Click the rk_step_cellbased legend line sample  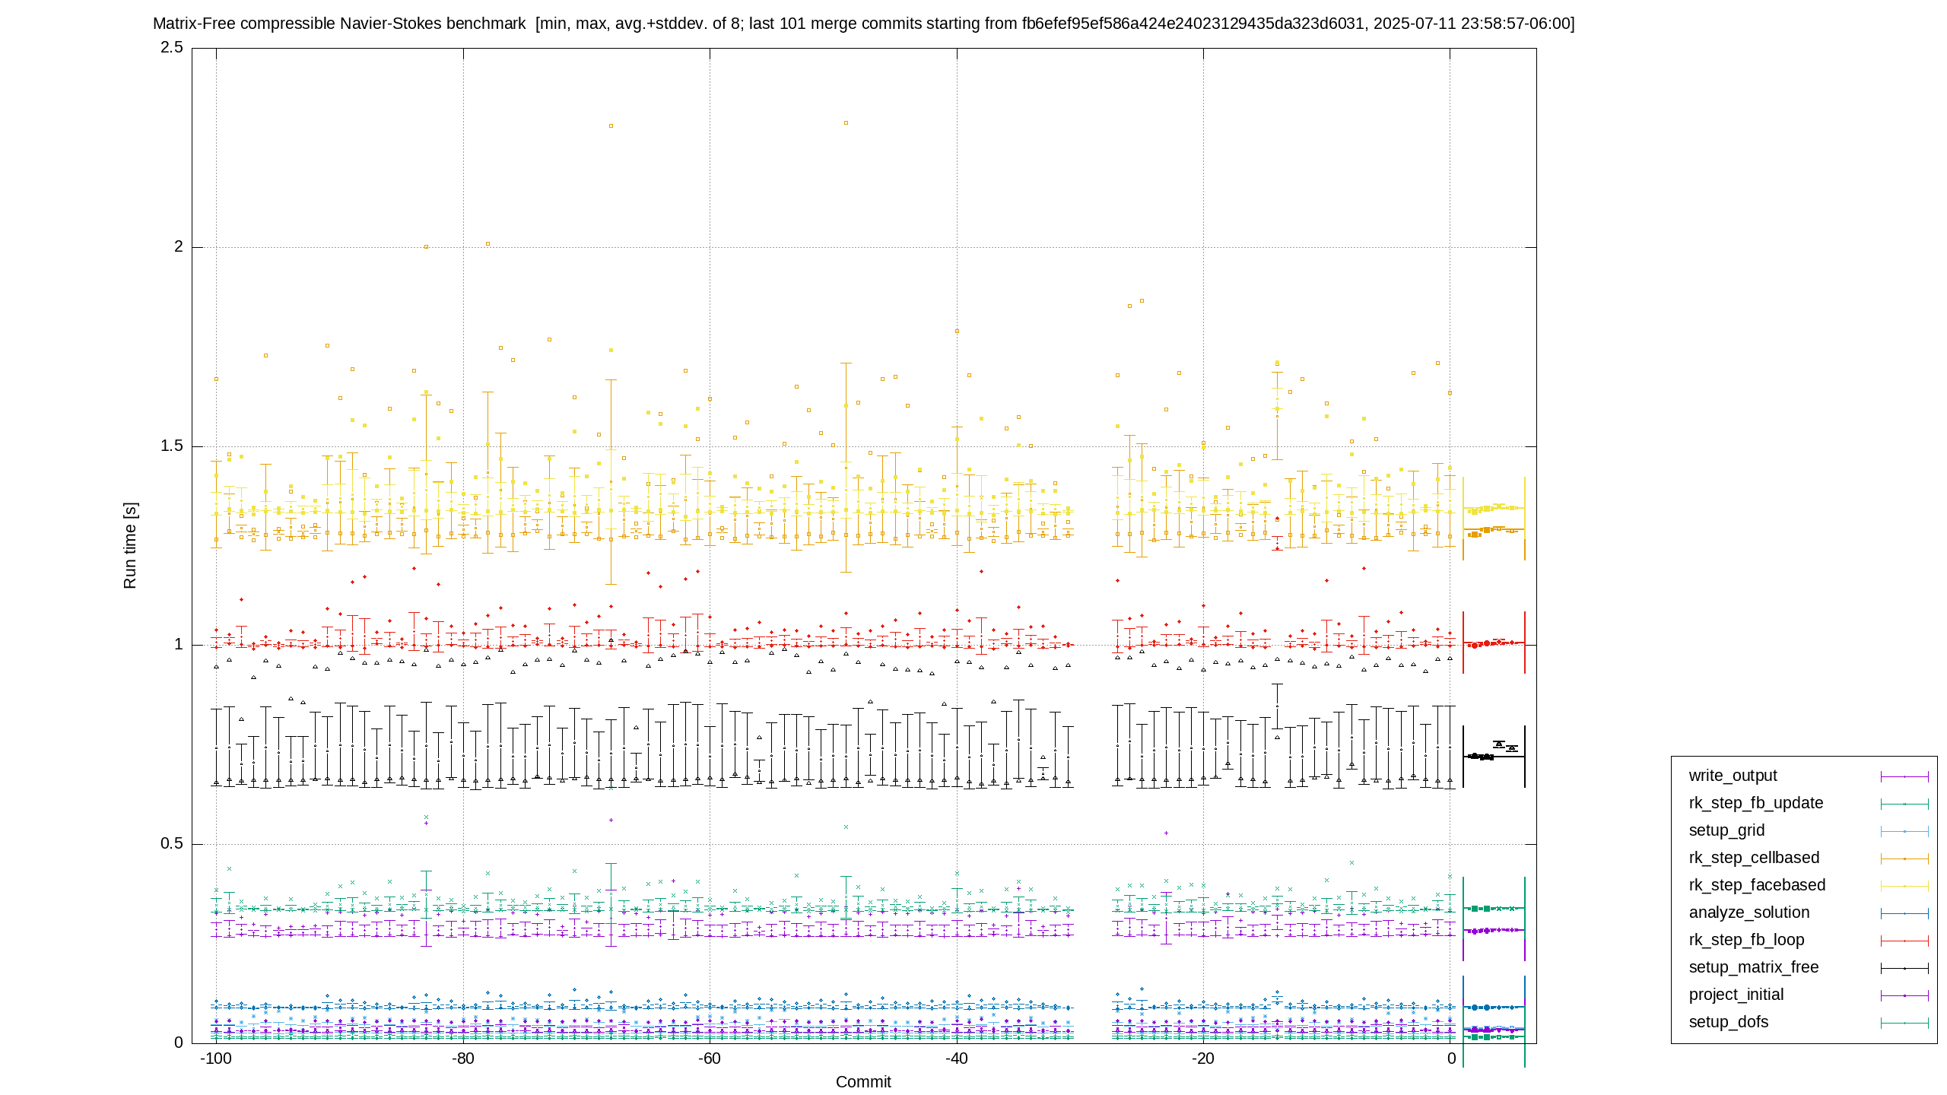click(1904, 859)
